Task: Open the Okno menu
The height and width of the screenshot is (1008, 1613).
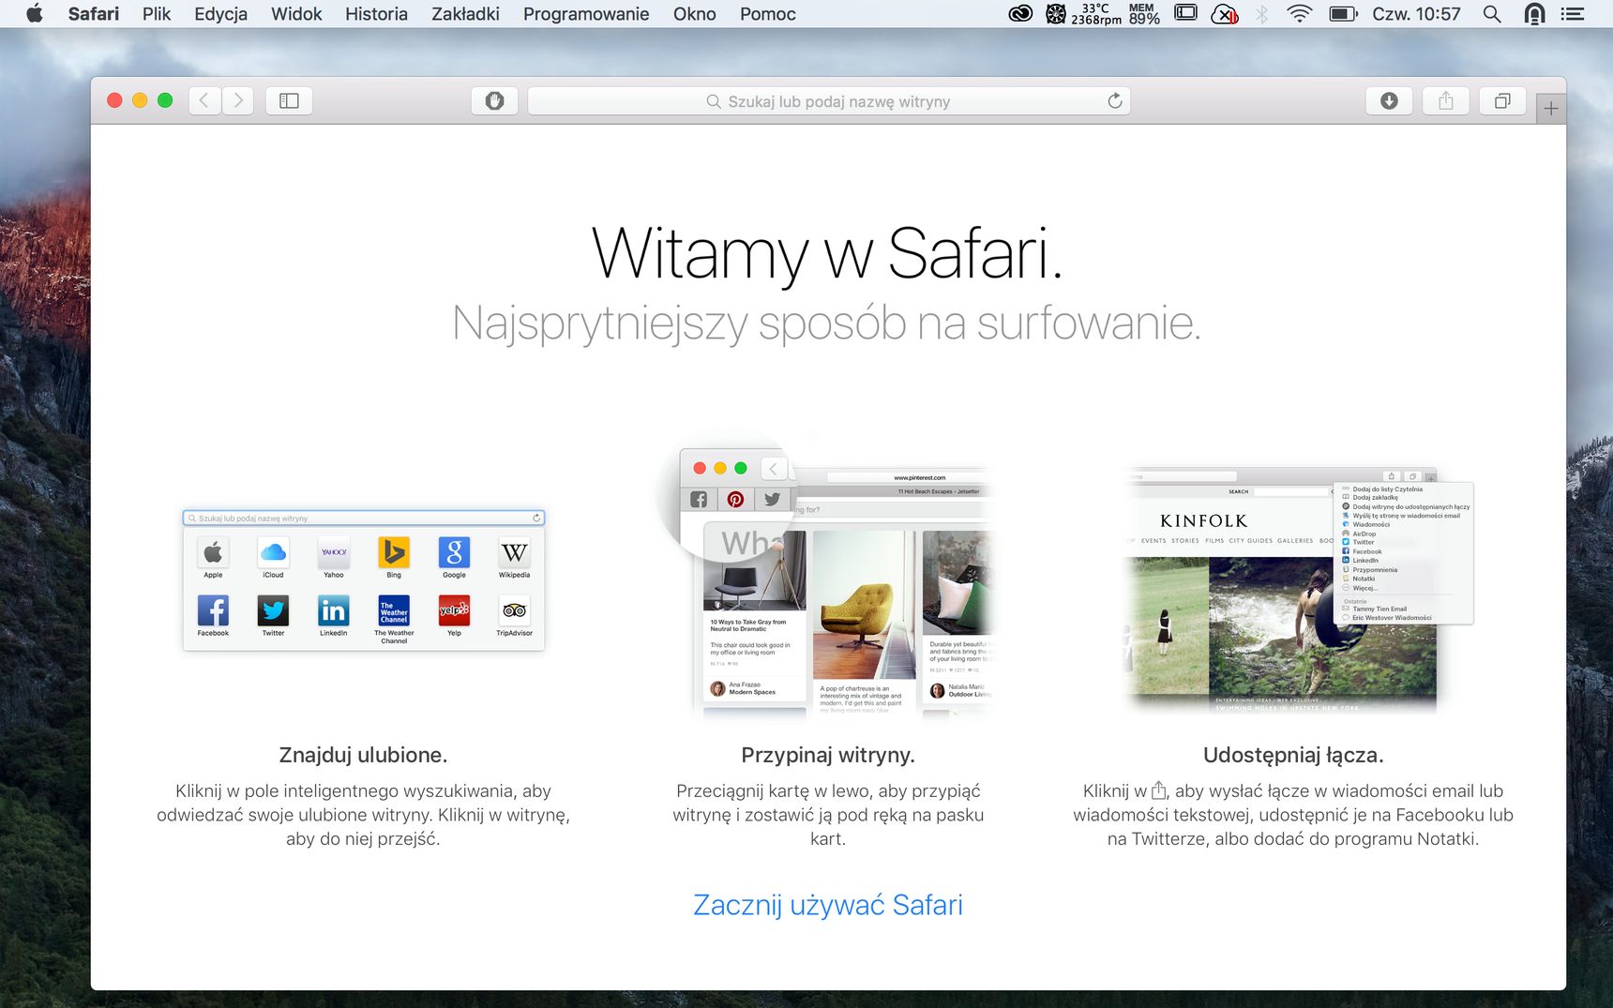Action: (694, 13)
